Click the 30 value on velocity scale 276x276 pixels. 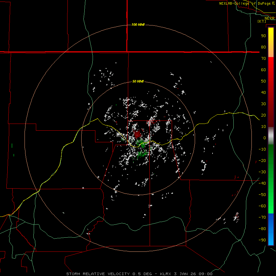tap(263, 104)
